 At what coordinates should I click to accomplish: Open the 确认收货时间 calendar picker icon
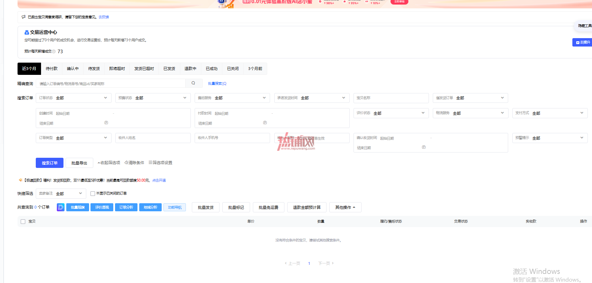tap(424, 147)
